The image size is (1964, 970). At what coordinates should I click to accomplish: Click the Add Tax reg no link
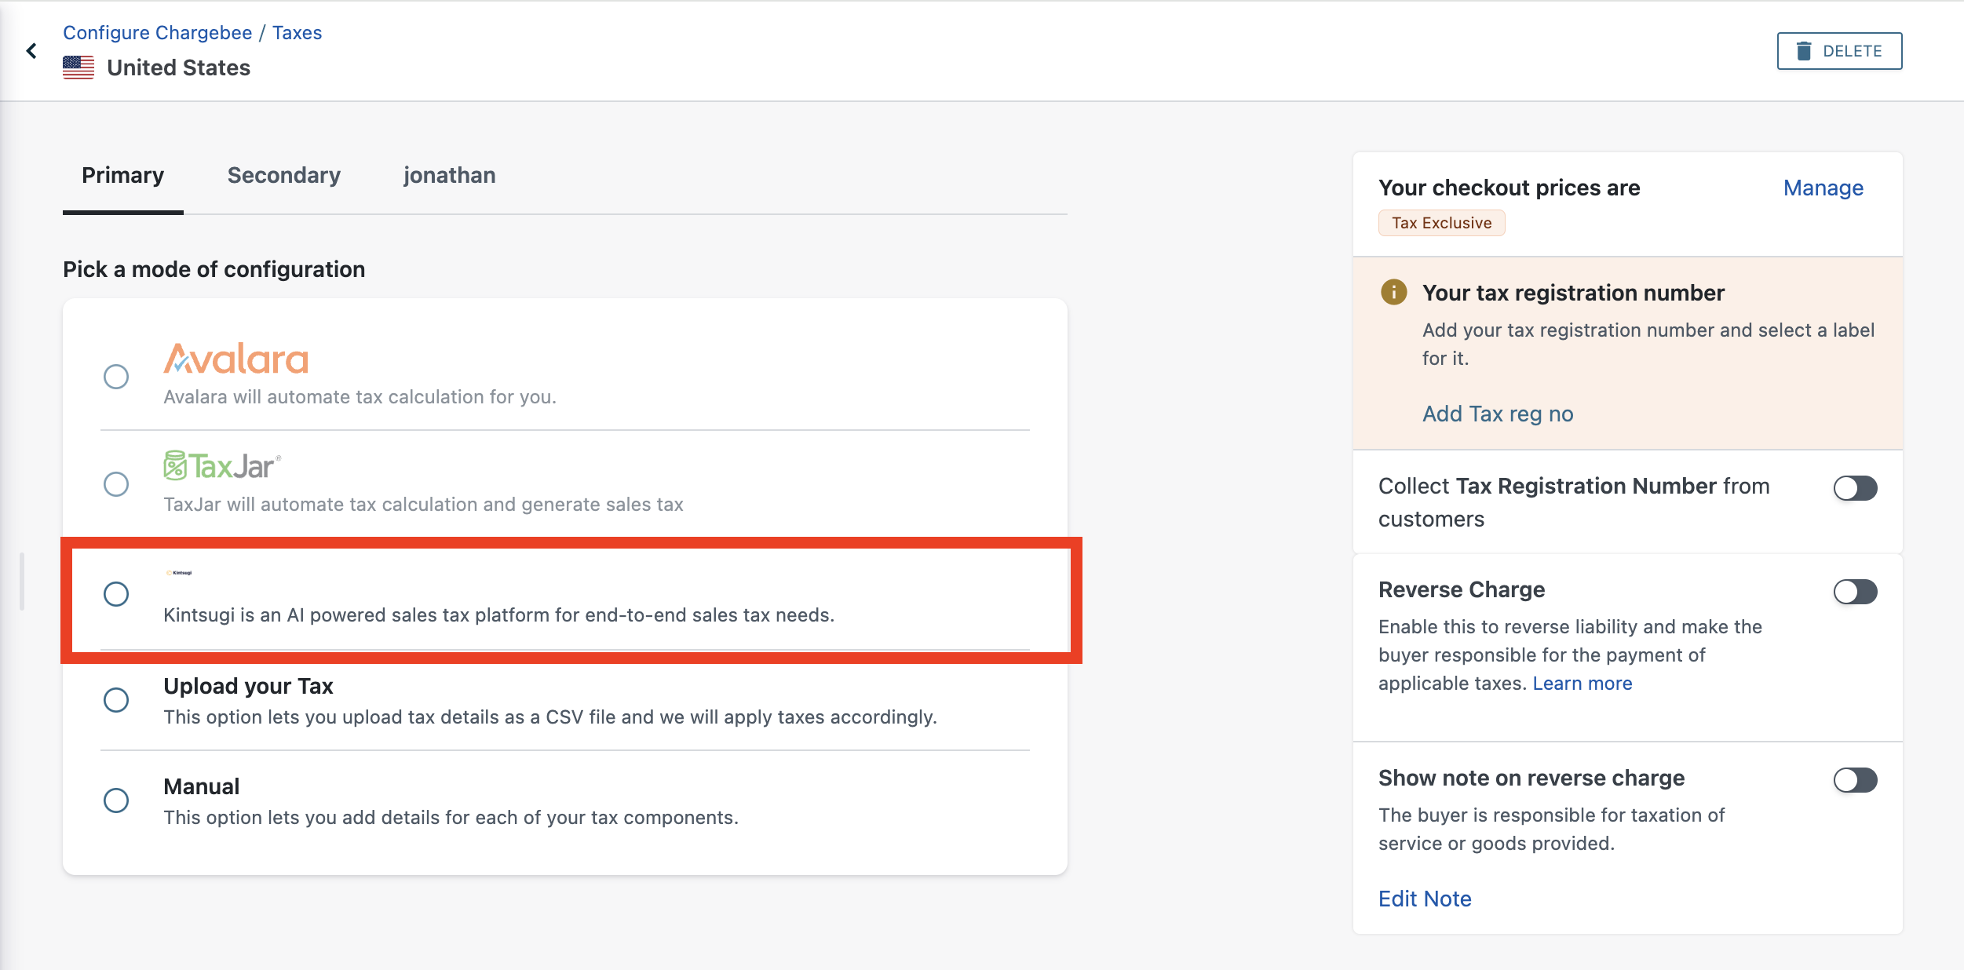1497,414
